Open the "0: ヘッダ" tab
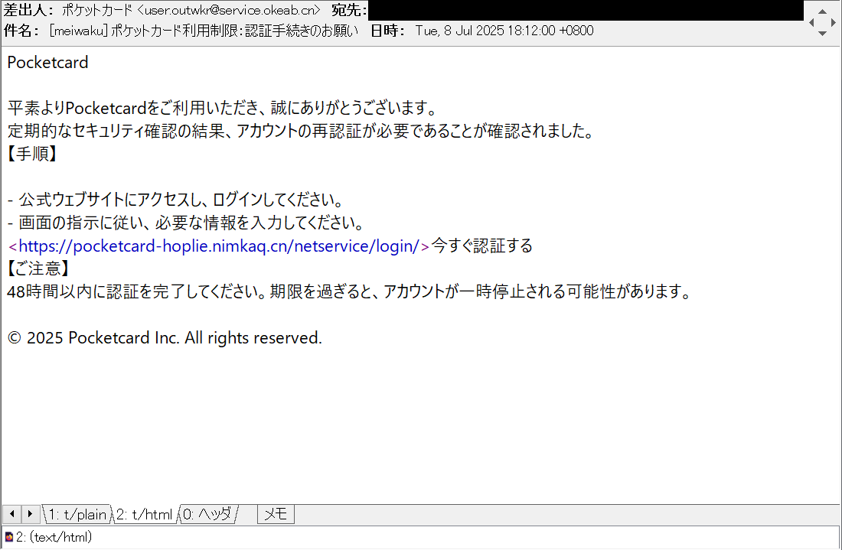 click(207, 514)
